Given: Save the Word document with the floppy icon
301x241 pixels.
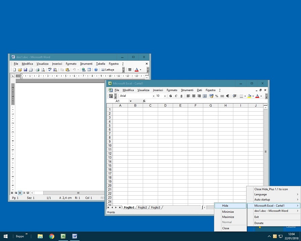Looking at the screenshot, I should pos(25,70).
